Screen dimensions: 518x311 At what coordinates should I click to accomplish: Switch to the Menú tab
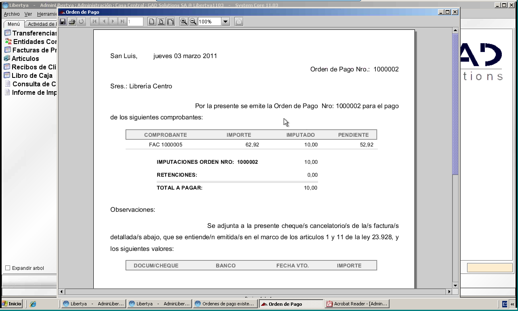click(13, 24)
